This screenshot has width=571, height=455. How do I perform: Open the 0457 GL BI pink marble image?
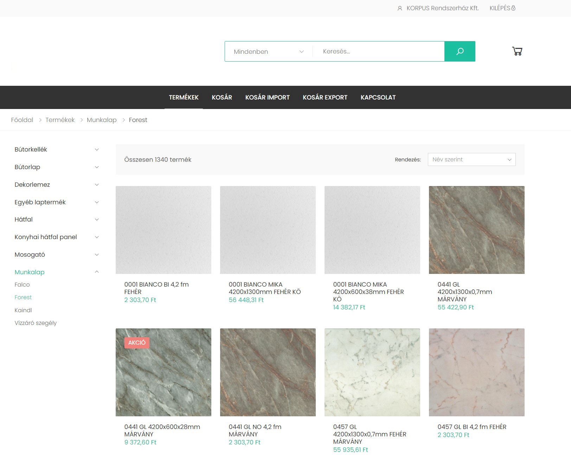tap(476, 372)
